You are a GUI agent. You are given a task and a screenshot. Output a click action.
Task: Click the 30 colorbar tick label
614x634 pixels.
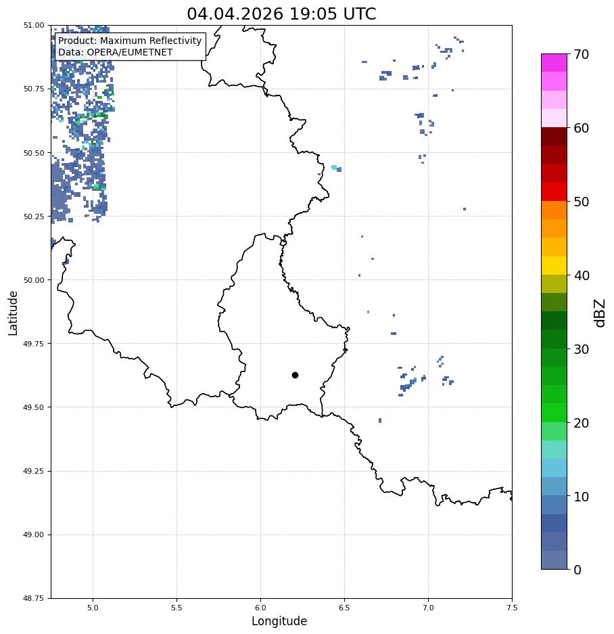pos(582,349)
